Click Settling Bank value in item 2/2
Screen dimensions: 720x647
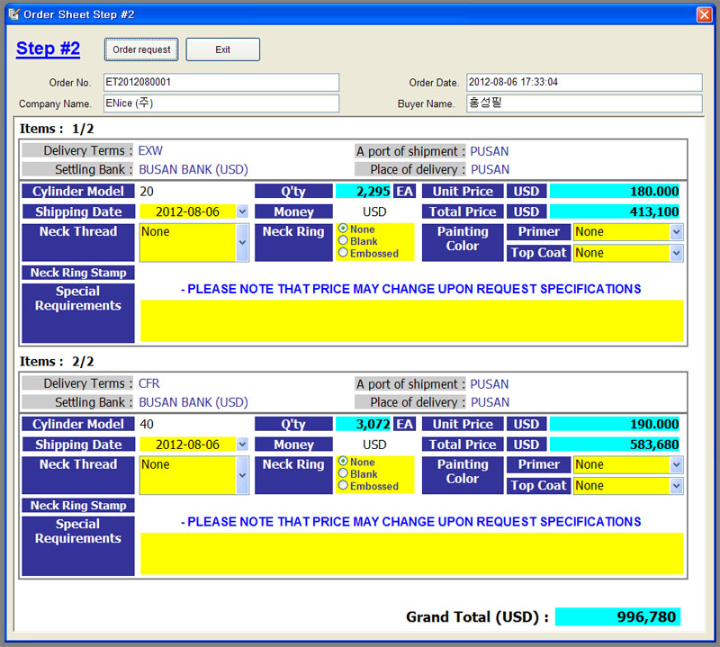click(193, 402)
